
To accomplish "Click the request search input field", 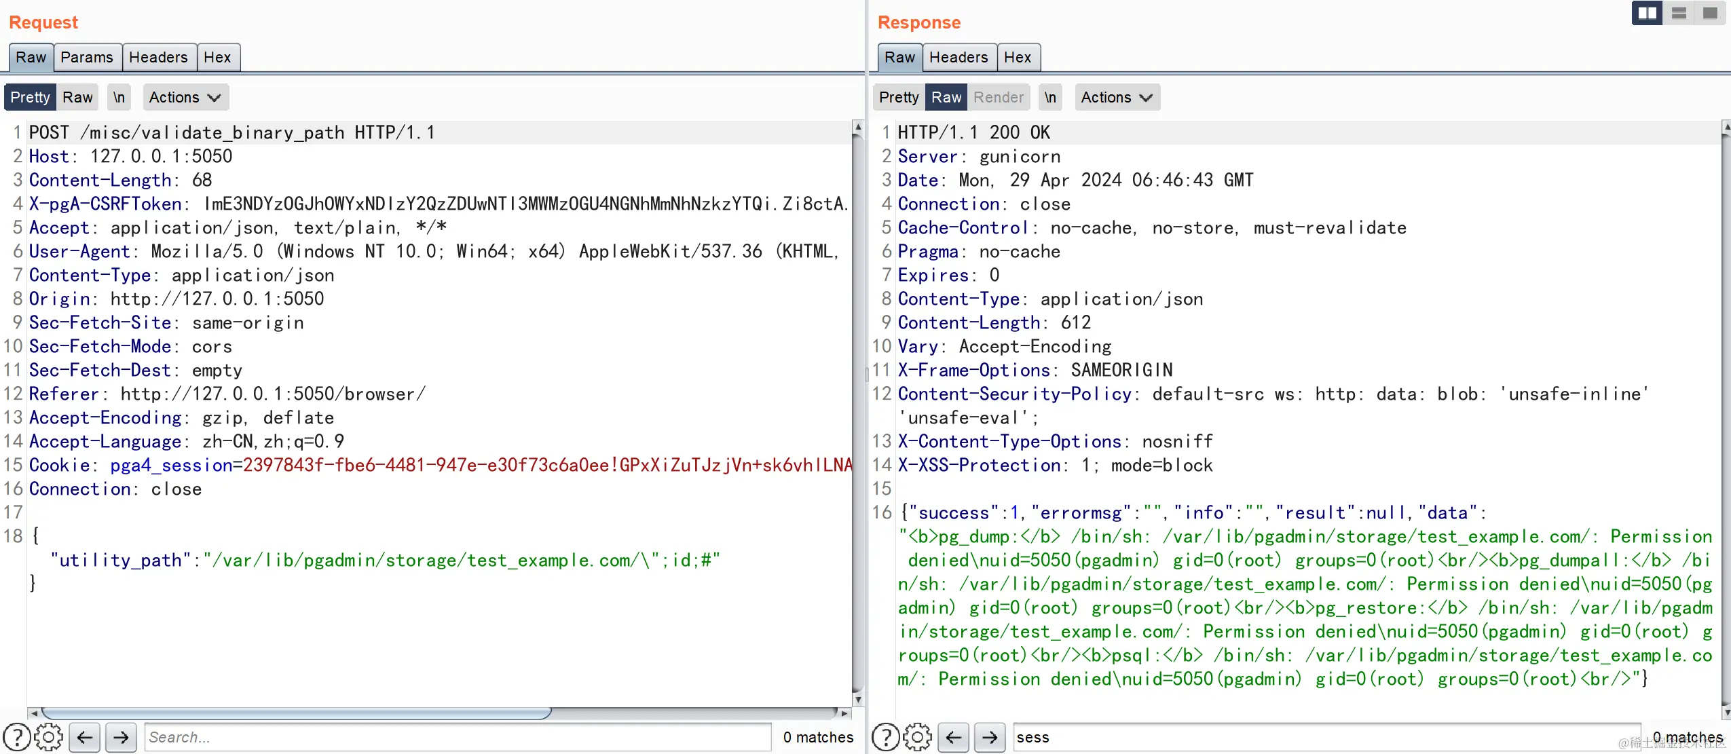I will (457, 737).
